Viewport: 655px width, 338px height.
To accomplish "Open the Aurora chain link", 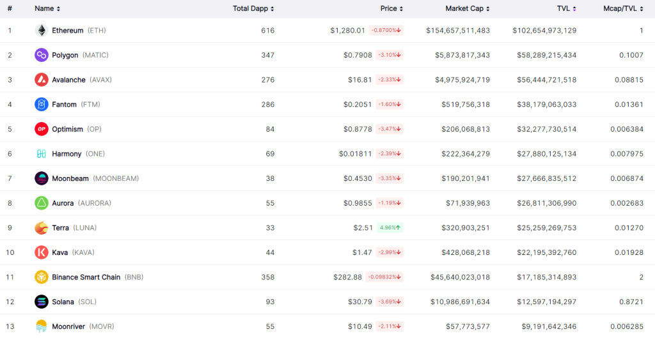I will 63,203.
